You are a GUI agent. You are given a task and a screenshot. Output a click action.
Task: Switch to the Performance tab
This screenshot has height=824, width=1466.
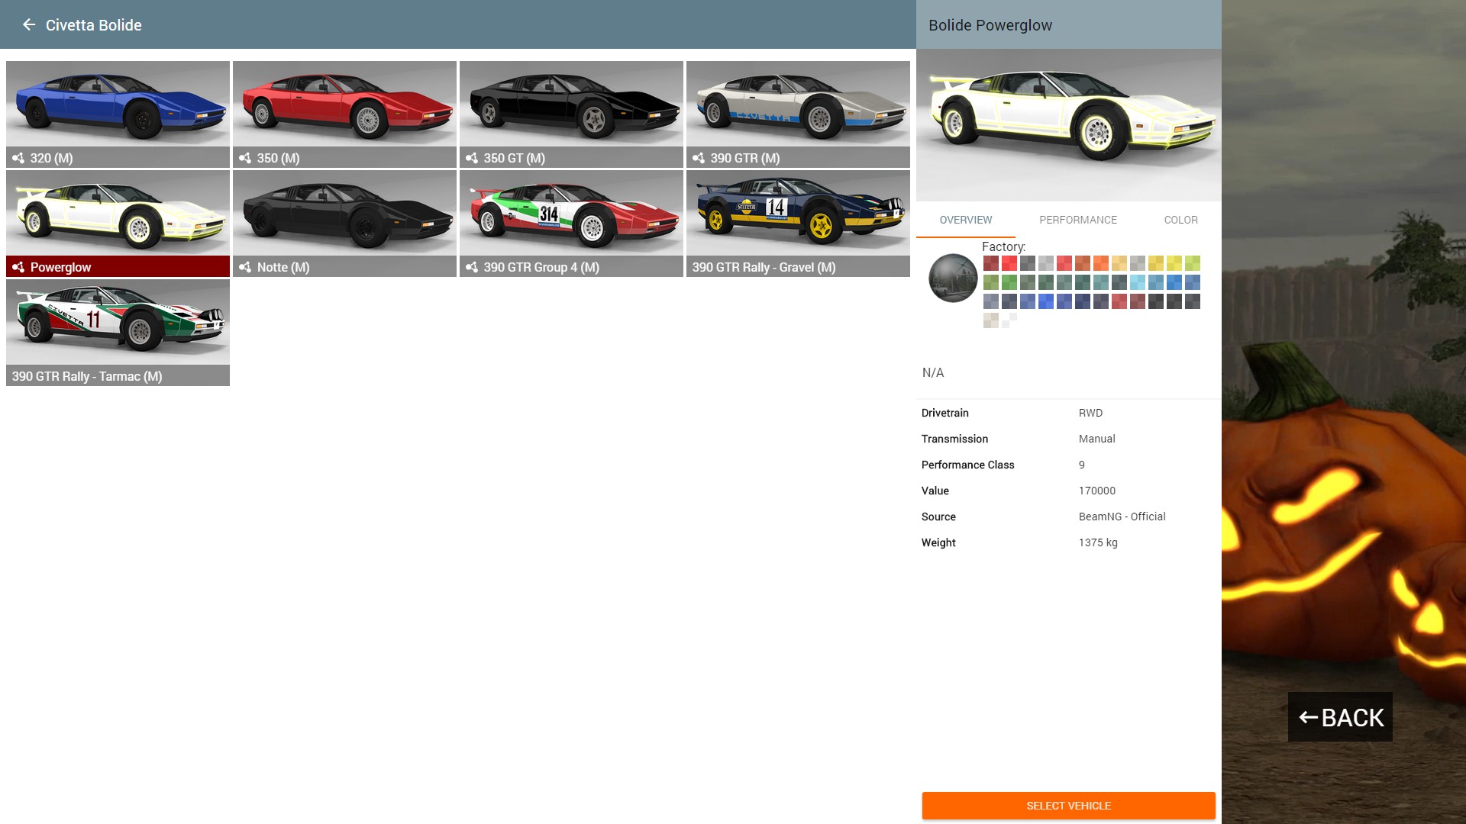1077,220
